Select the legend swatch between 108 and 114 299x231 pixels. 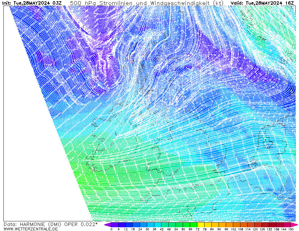(x=244, y=225)
